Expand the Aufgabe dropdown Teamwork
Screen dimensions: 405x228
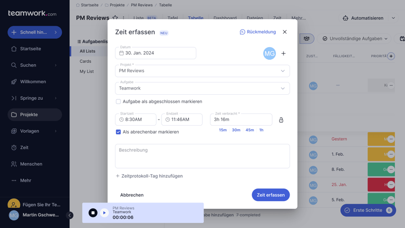pyautogui.click(x=202, y=88)
